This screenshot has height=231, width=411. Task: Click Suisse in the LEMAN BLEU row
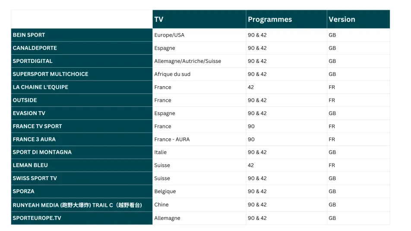tap(162, 165)
